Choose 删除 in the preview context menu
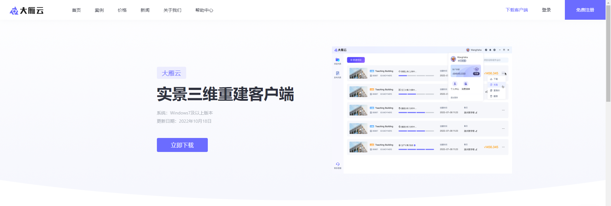611x206 pixels. (496, 96)
